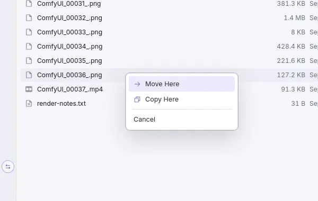Click video icon of ComfyUI_00037_.mp4

click(29, 89)
